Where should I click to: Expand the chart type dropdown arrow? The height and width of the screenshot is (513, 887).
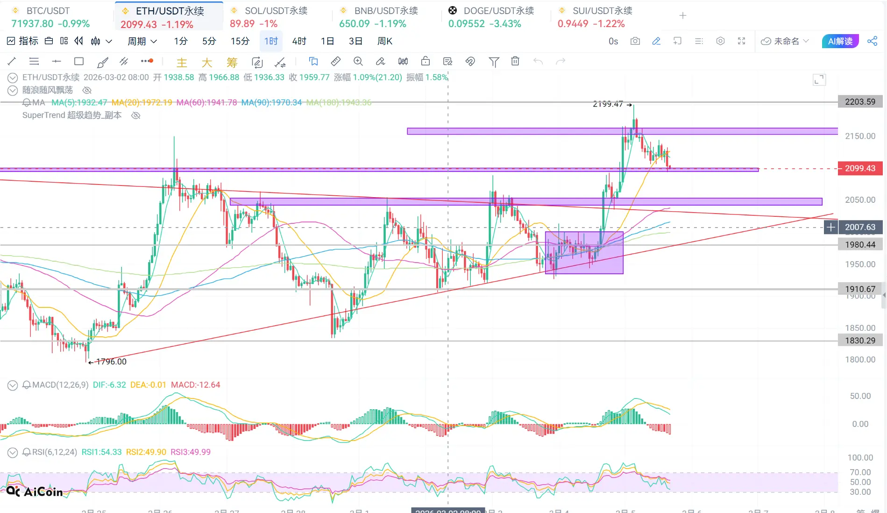click(x=109, y=41)
